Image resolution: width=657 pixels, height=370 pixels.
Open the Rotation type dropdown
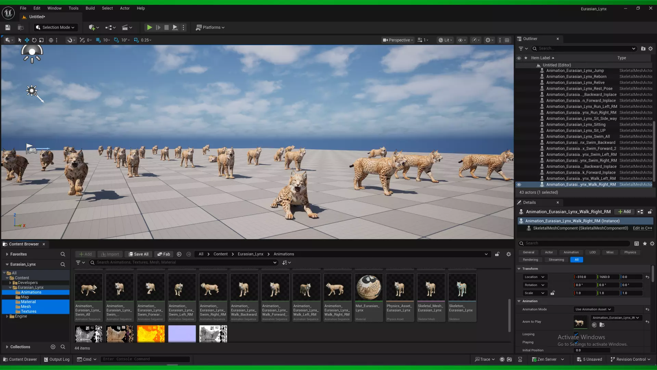[534, 285]
